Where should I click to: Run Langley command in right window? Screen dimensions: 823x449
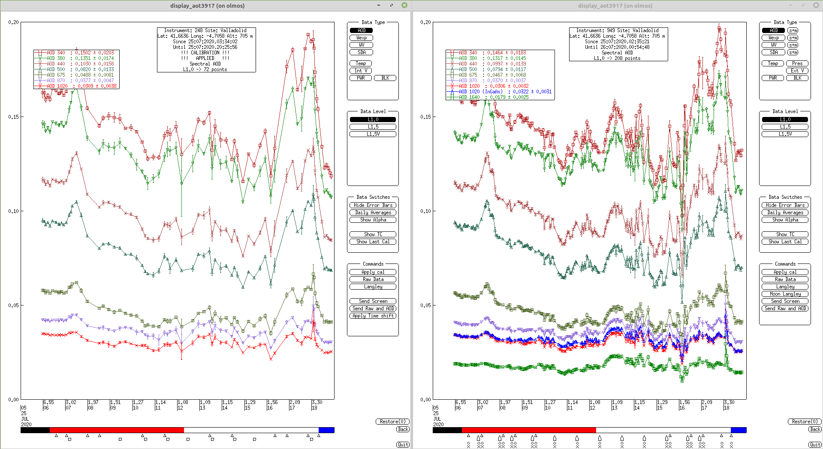click(x=785, y=287)
